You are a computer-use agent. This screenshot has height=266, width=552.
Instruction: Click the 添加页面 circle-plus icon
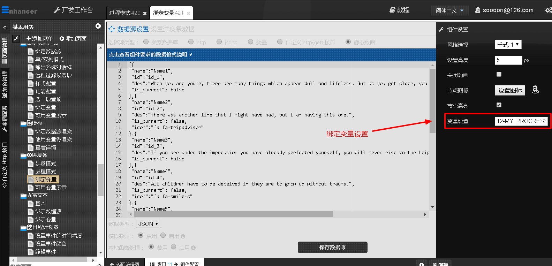click(62, 38)
